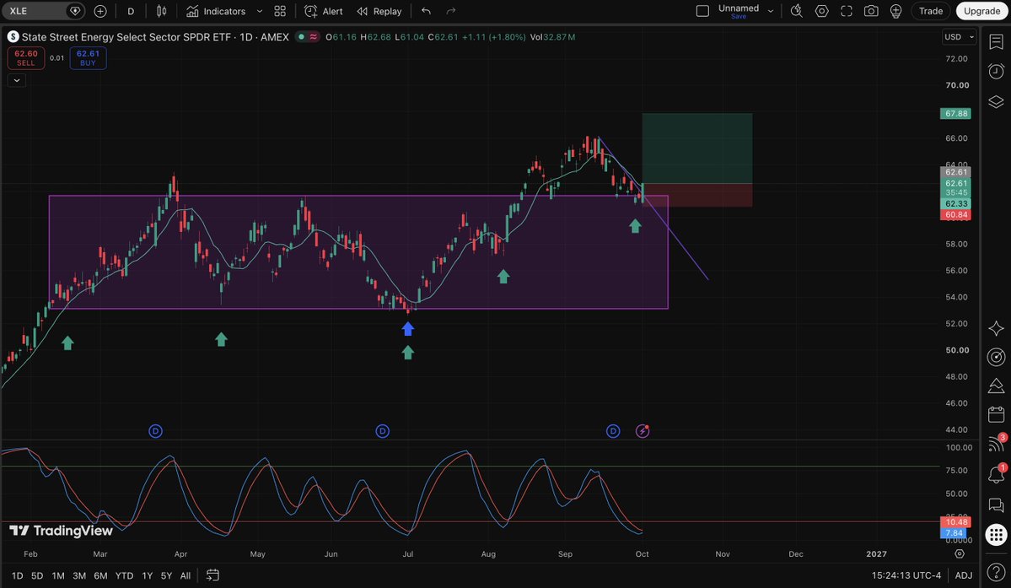Select the layout setup square icon
This screenshot has width=1011, height=588.
702,11
